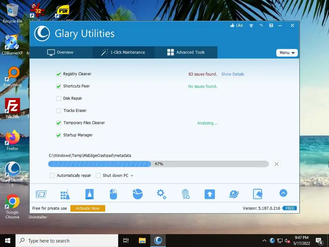
Task: Tick the Shut down PC checkbox
Action: pos(98,175)
